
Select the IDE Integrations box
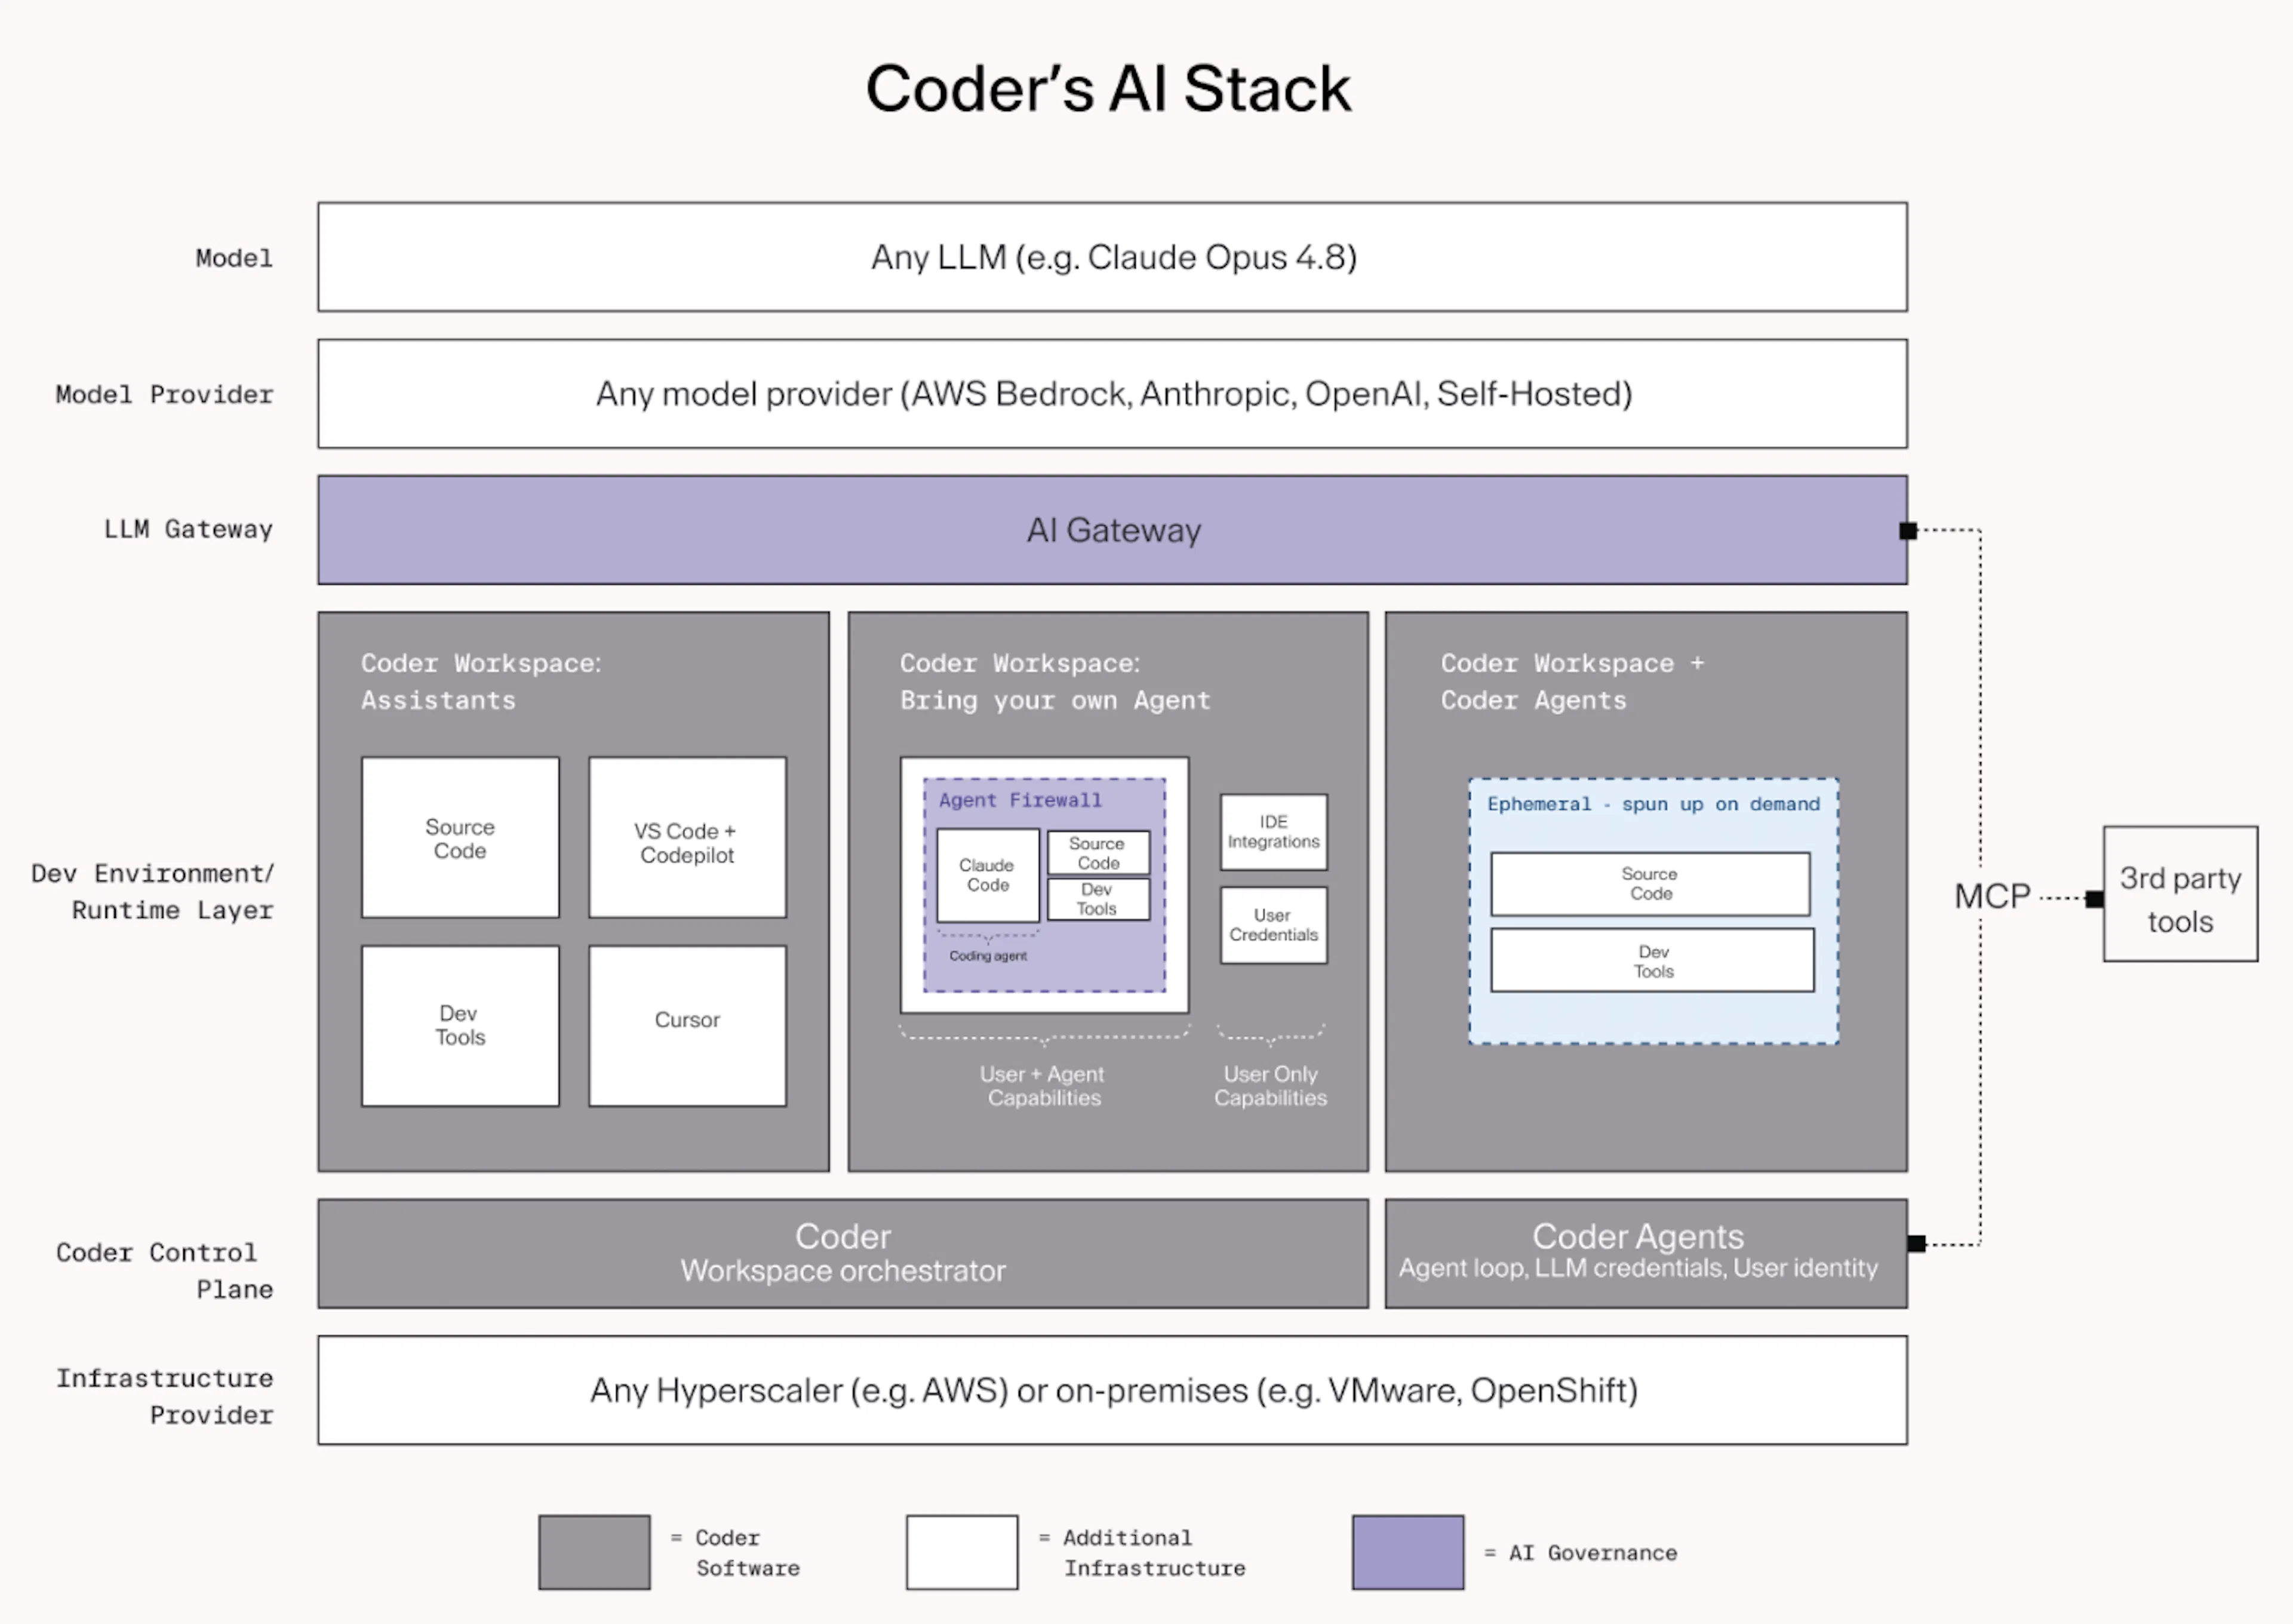point(1274,832)
